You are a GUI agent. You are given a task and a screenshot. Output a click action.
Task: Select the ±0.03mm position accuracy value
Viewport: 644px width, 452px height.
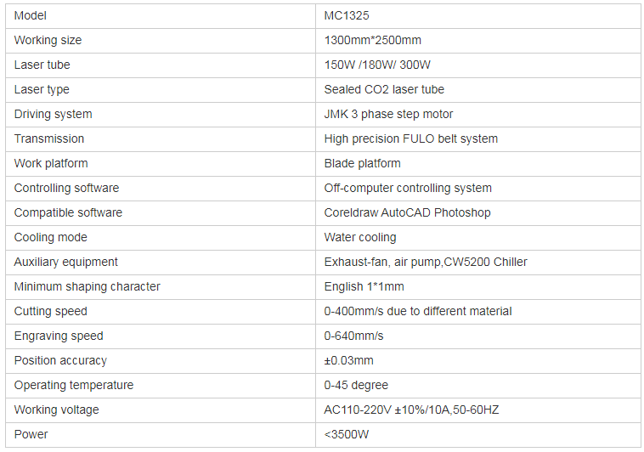(349, 360)
